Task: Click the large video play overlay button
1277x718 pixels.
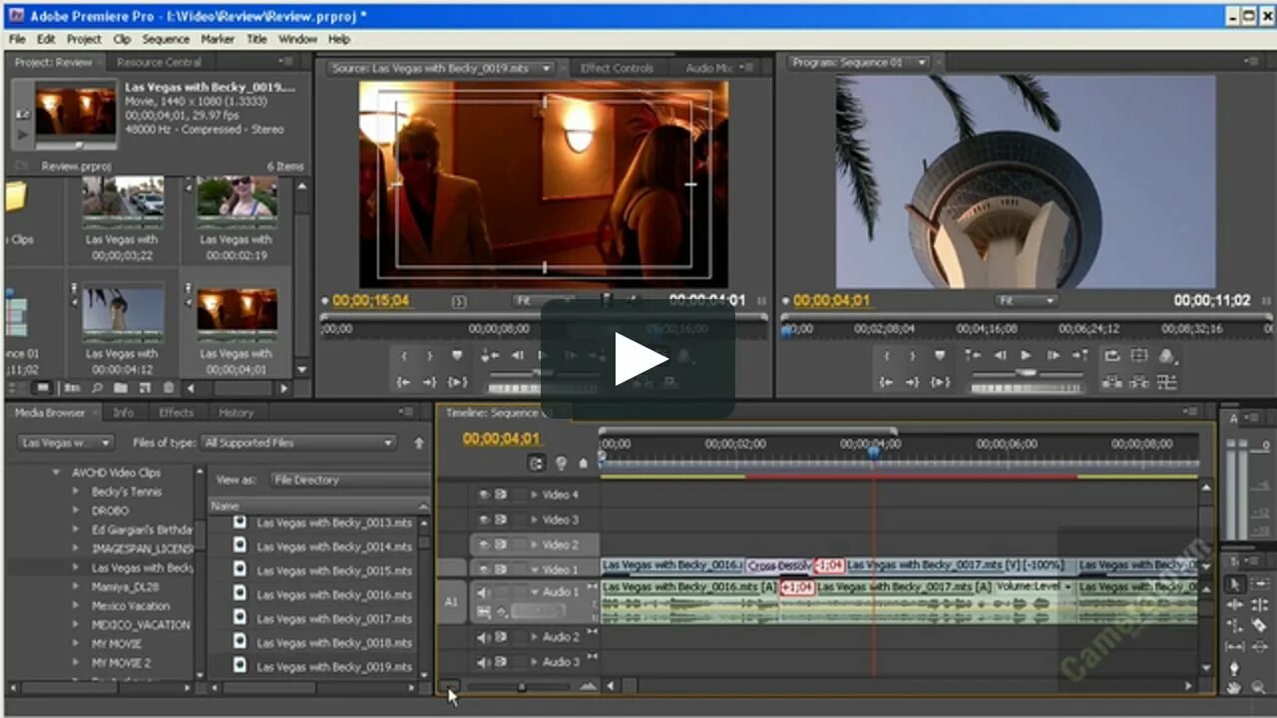Action: [x=638, y=359]
